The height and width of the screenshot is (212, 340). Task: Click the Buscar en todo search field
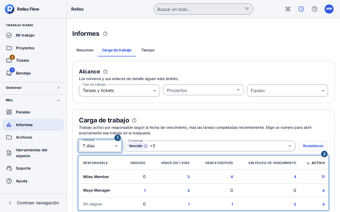(x=203, y=9)
